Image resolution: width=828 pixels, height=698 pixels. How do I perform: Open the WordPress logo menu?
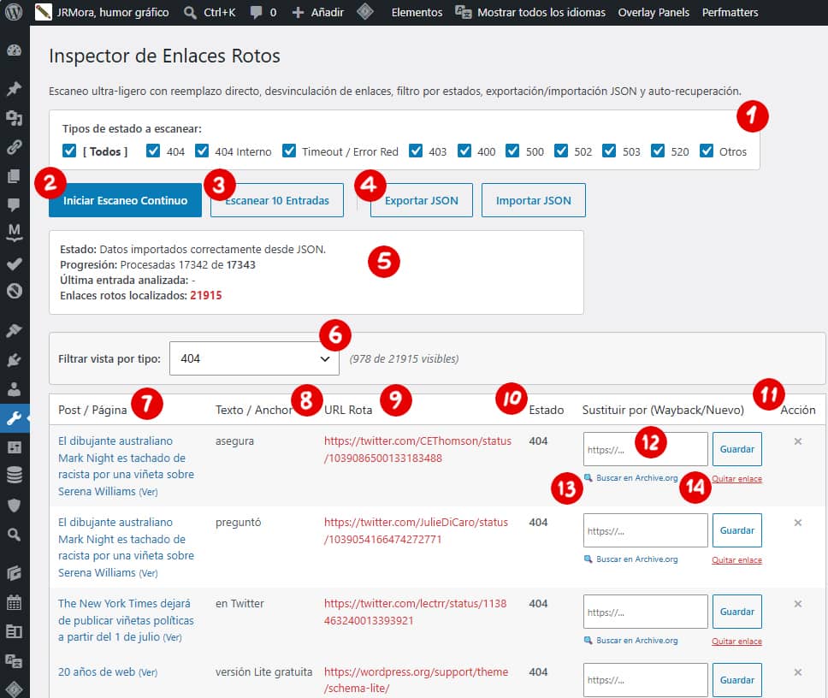(14, 12)
